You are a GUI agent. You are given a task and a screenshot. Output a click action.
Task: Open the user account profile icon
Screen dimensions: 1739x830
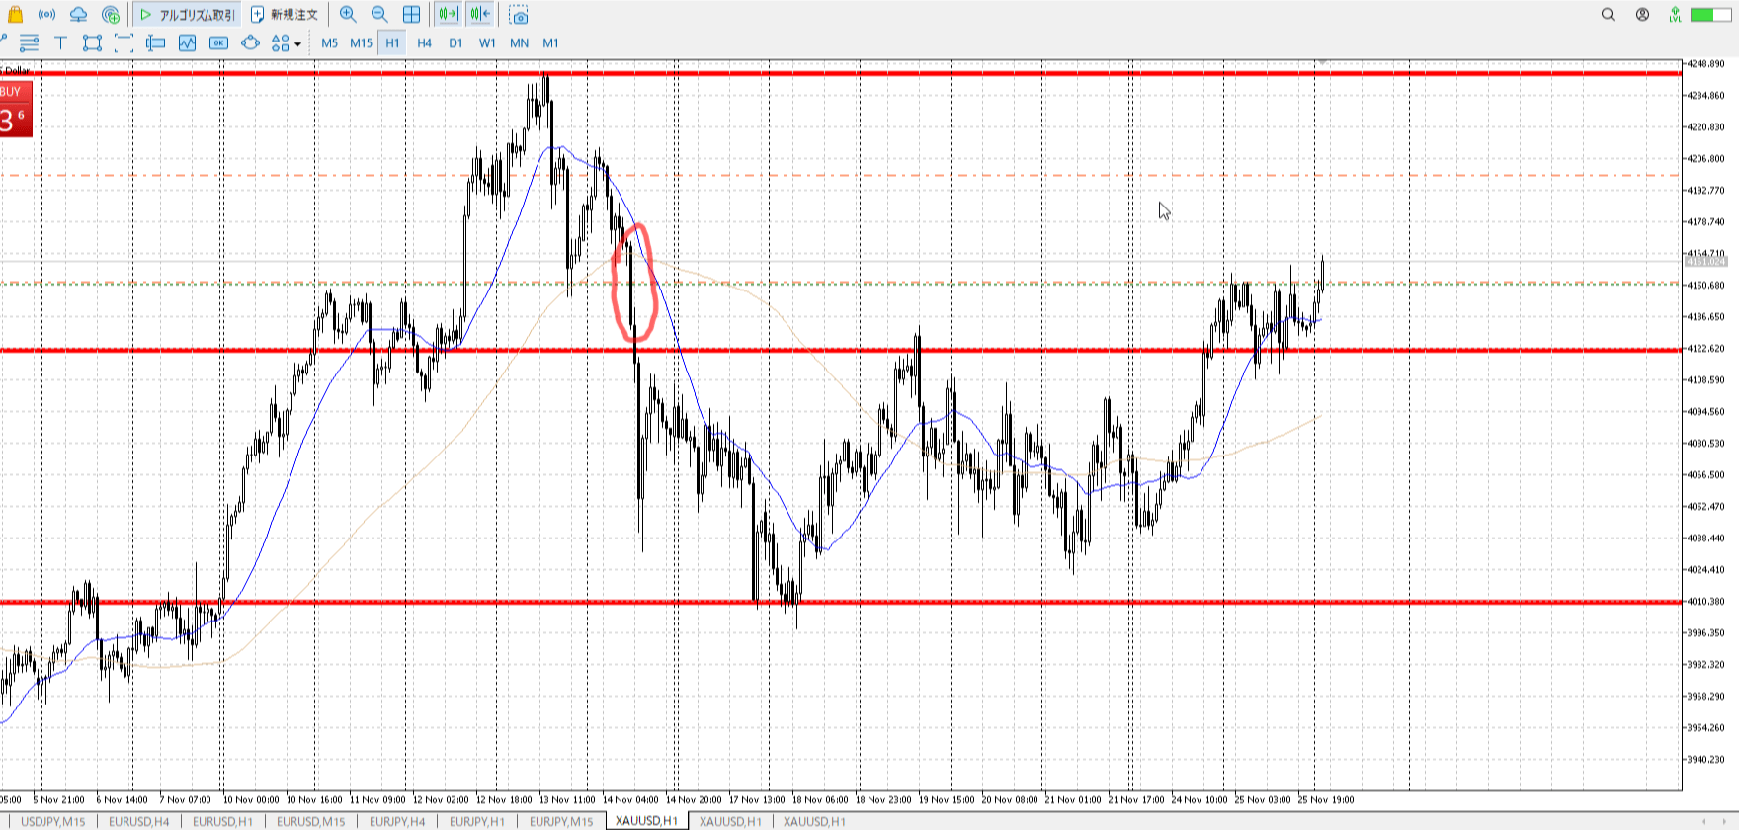[1642, 15]
